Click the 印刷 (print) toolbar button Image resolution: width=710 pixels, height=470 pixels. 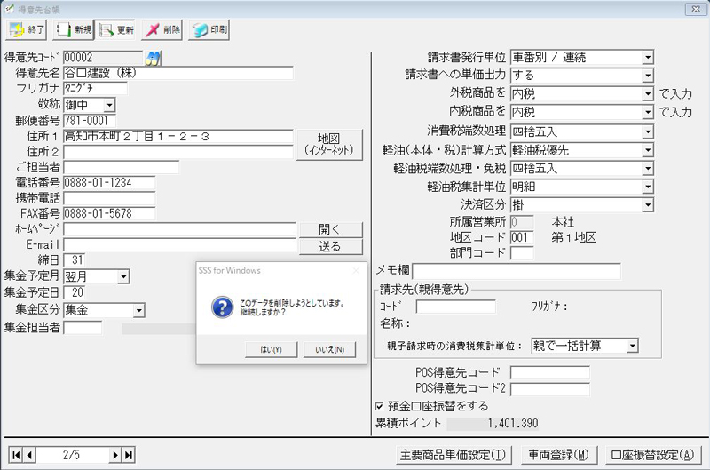209,29
